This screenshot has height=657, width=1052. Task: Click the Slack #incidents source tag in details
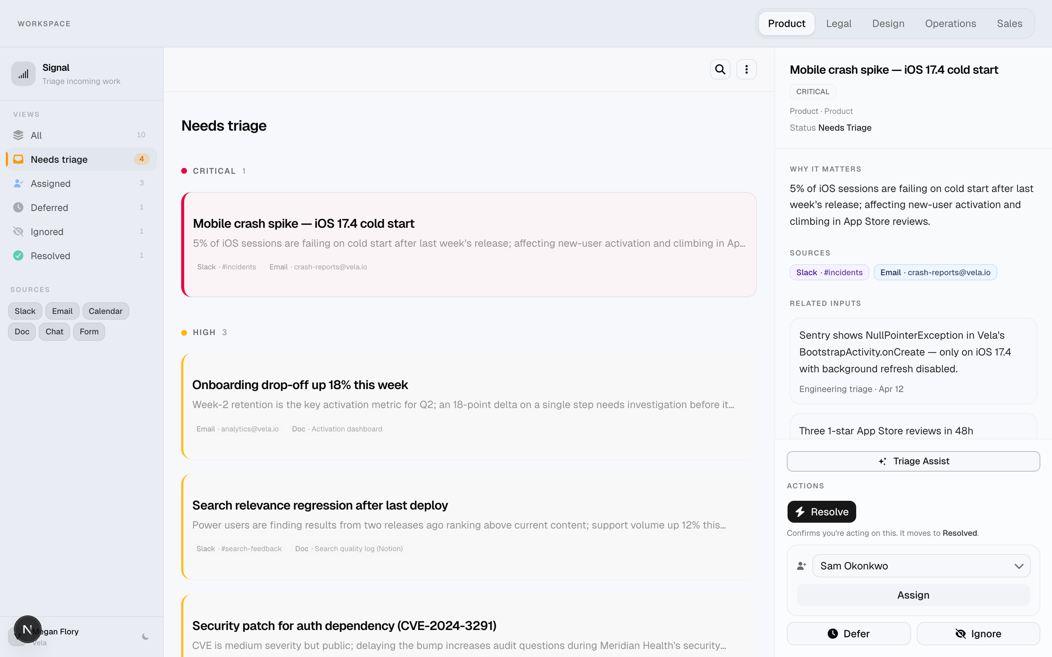(829, 272)
